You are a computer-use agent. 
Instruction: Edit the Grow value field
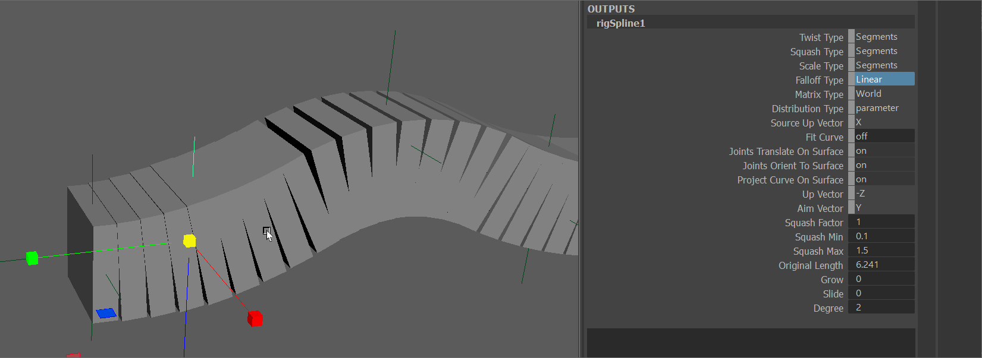coord(881,279)
